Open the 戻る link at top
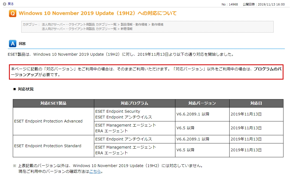Image resolution: width=296 pixels, height=176 pixels. (x=11, y=4)
